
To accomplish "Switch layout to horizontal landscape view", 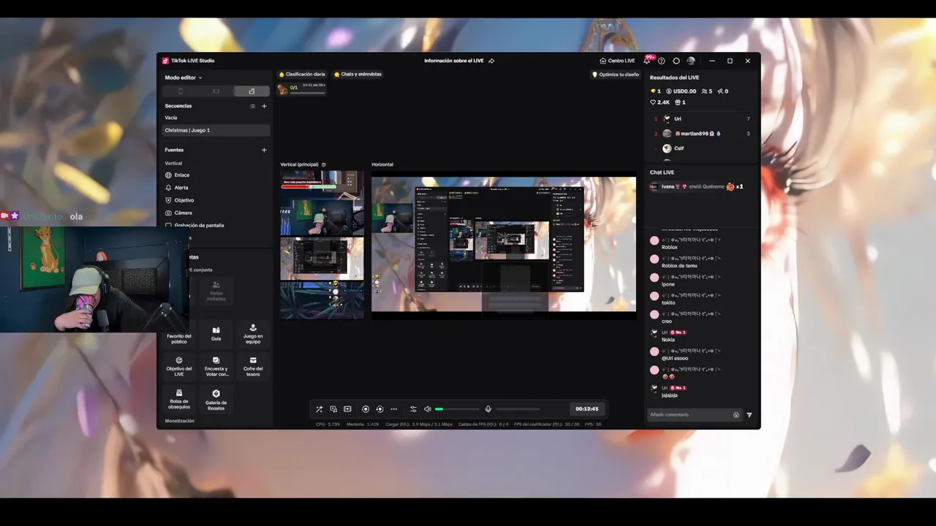I will (216, 91).
